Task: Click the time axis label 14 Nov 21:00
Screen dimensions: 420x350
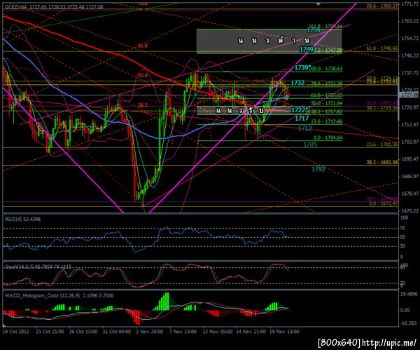Action: click(251, 332)
